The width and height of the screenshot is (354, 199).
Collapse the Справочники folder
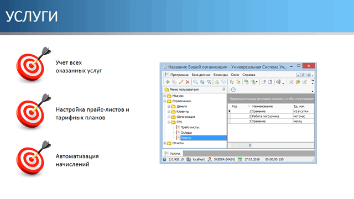coord(165,101)
